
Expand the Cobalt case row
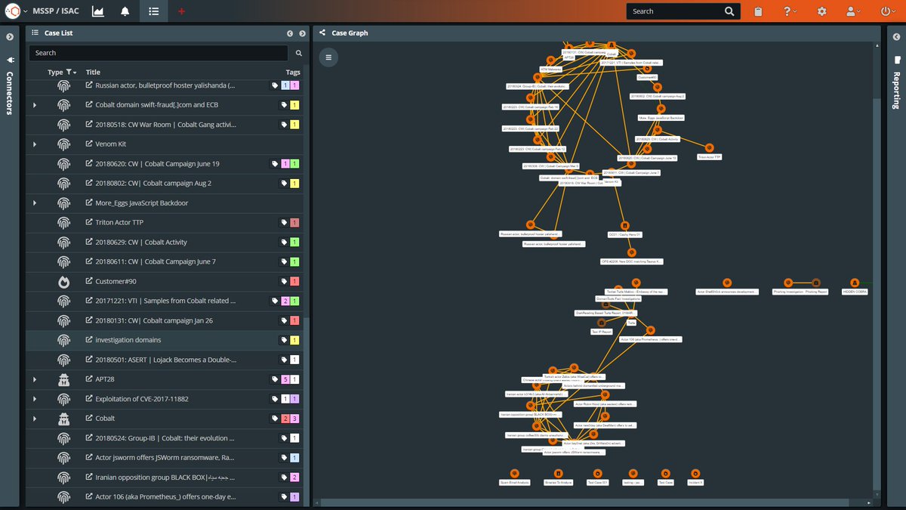click(x=33, y=418)
